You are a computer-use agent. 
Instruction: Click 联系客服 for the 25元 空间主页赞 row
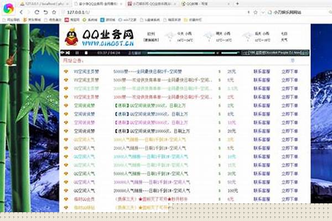click(262, 72)
